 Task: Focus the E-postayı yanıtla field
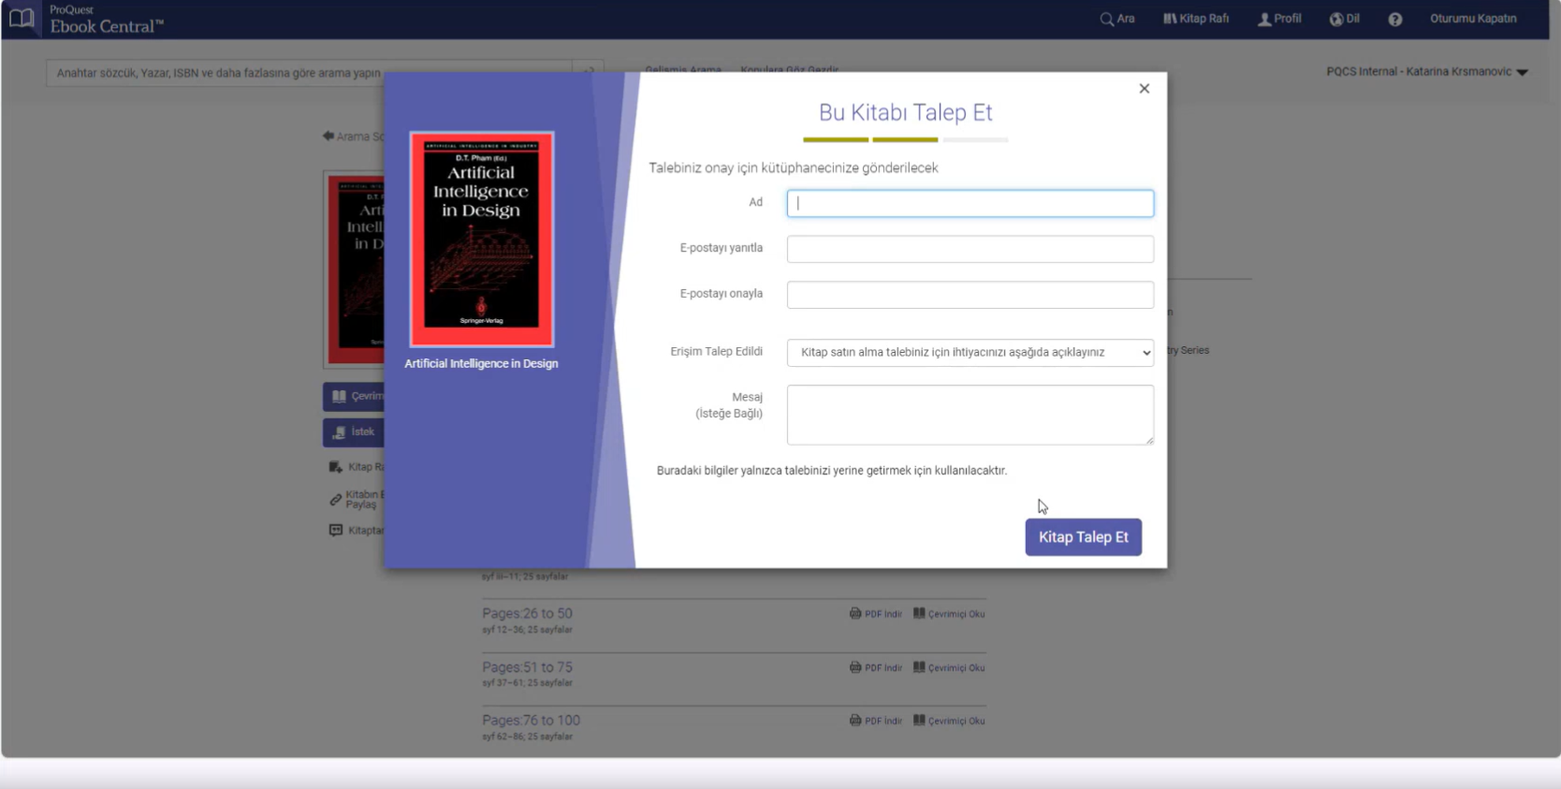970,249
